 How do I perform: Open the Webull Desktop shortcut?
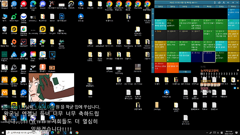pos(23,17)
